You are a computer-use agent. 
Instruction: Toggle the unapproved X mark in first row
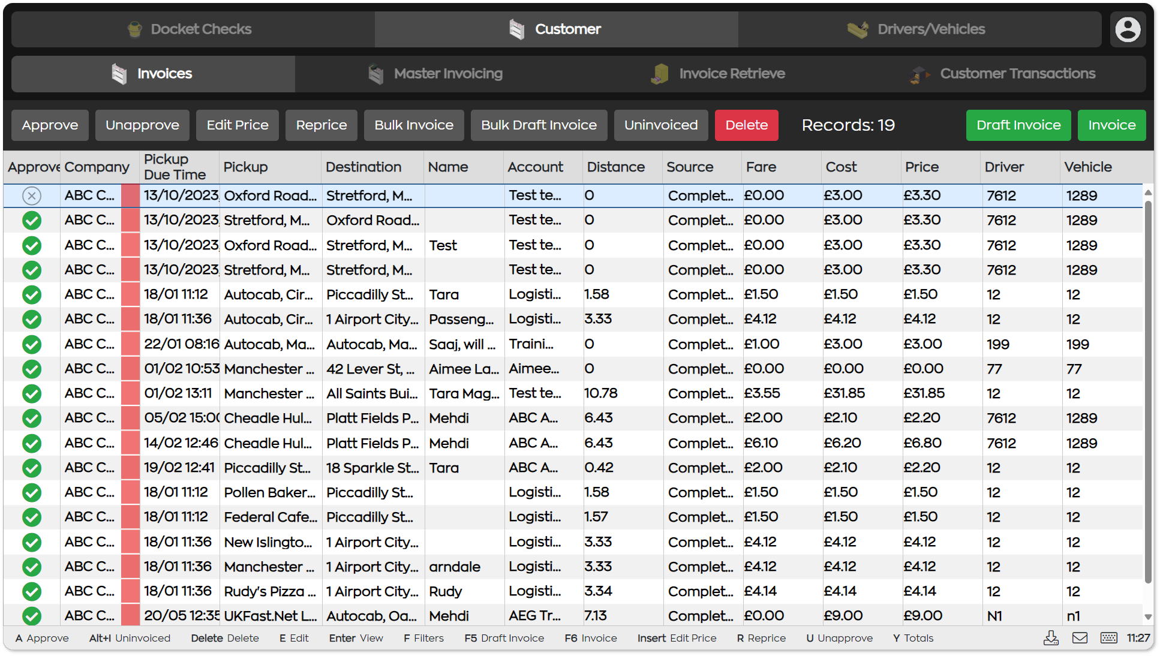click(x=32, y=195)
